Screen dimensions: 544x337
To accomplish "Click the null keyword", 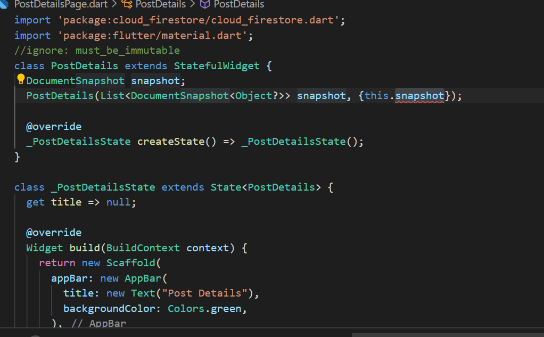I will point(118,202).
